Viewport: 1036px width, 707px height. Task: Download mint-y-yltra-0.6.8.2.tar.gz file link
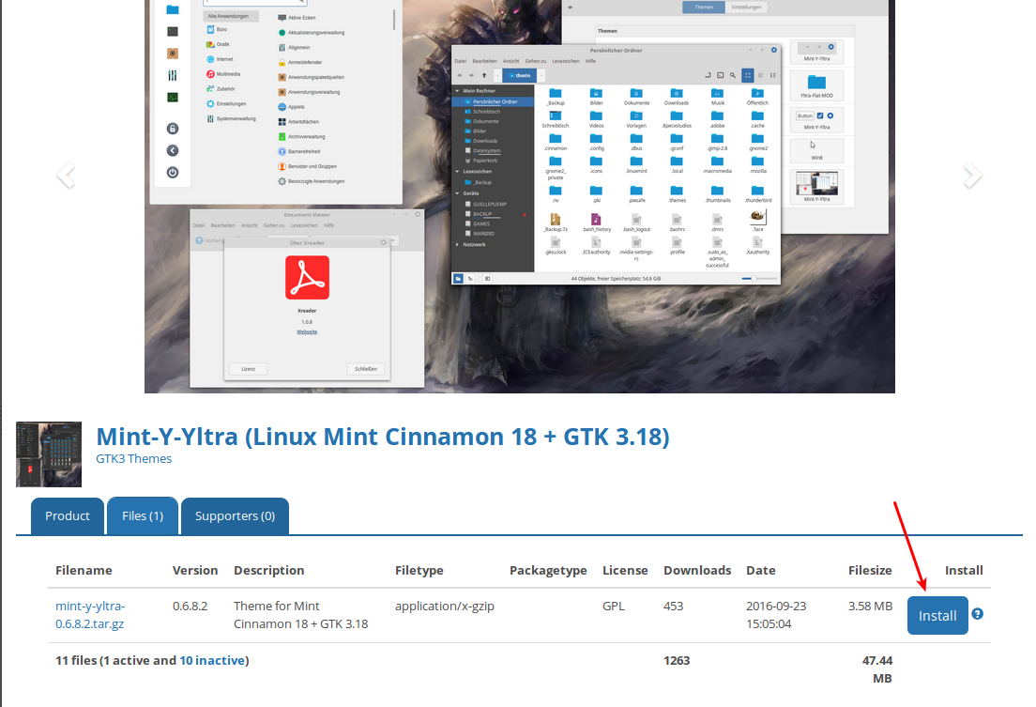[x=90, y=614]
